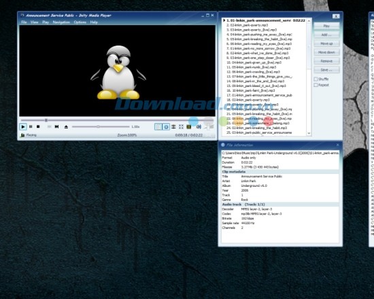374x299 pixels.
Task: Select playlist item 9 one_step_closer_(live)
Action: tap(264, 58)
